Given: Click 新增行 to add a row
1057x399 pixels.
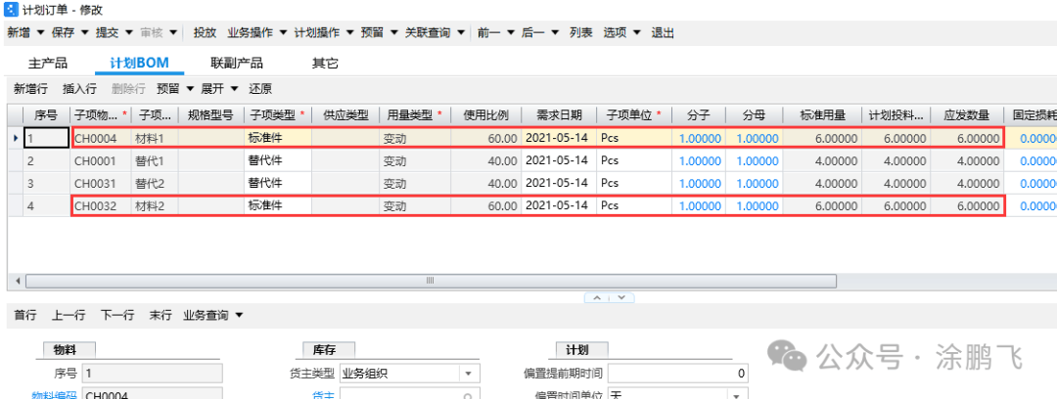Looking at the screenshot, I should click(x=30, y=88).
